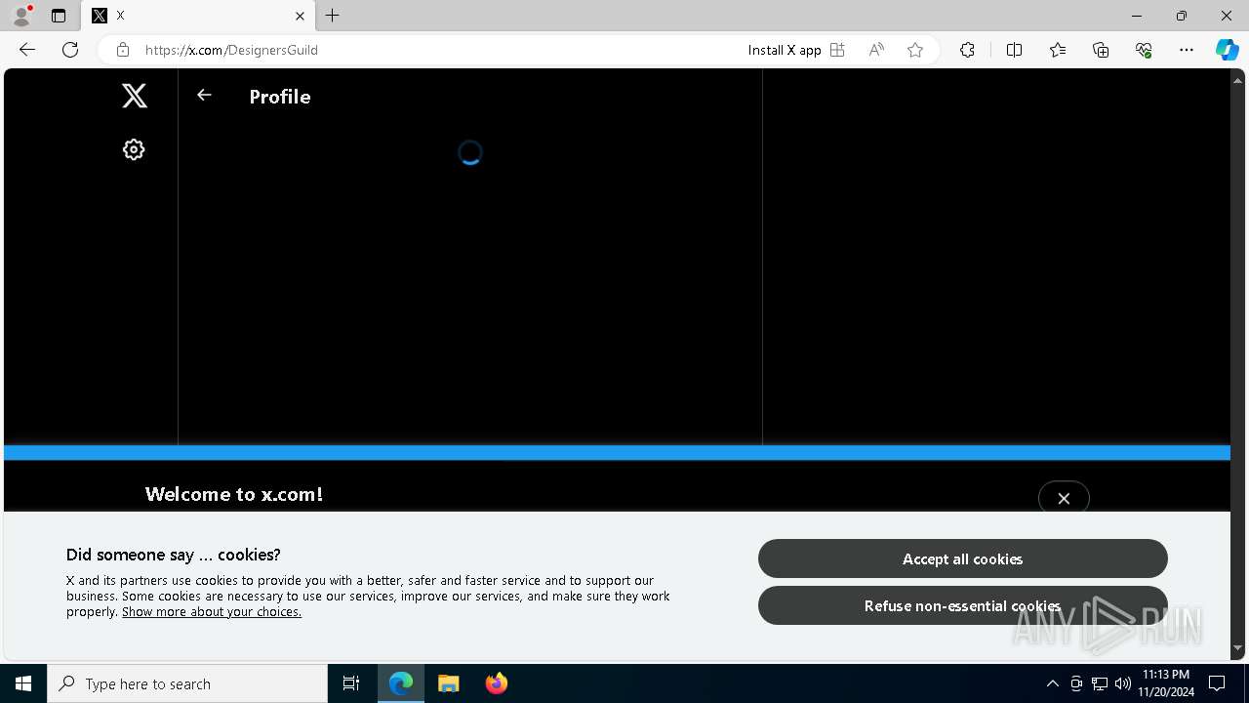Dismiss the Welcome to x.com banner

[1064, 498]
